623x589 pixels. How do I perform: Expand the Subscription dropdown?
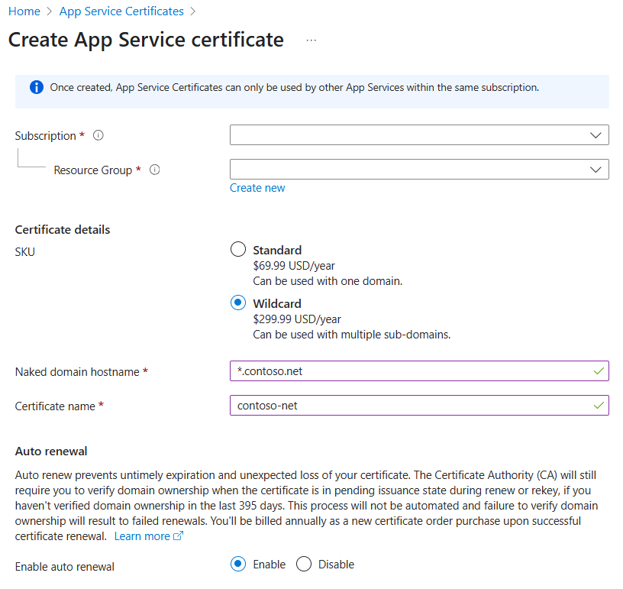tap(419, 135)
